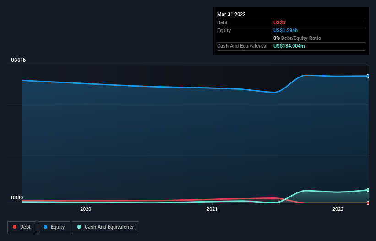Click the red US$0 debt value in the tooltip
The height and width of the screenshot is (241, 376).
(x=279, y=22)
